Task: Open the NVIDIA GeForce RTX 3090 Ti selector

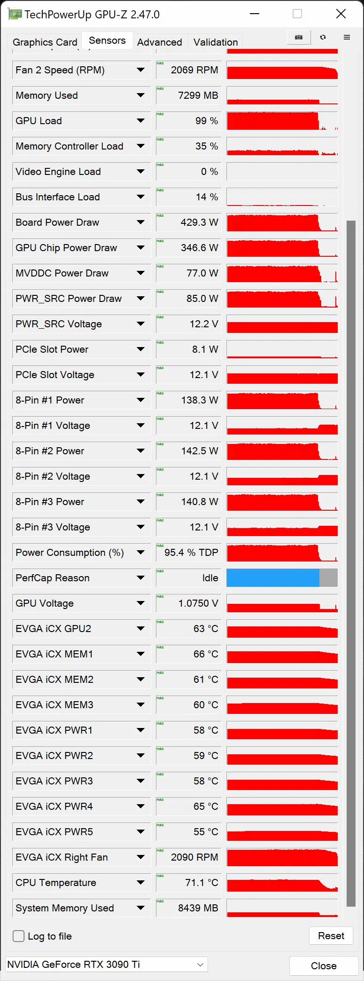Action: coord(107,964)
